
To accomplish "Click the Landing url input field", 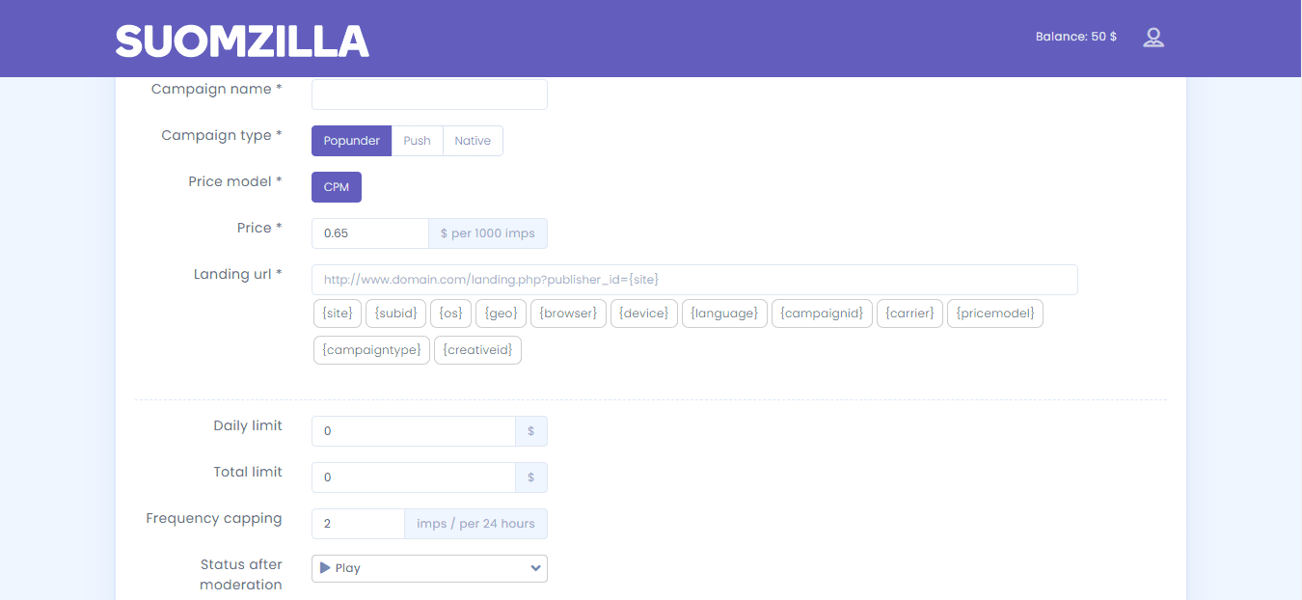I will tap(694, 279).
